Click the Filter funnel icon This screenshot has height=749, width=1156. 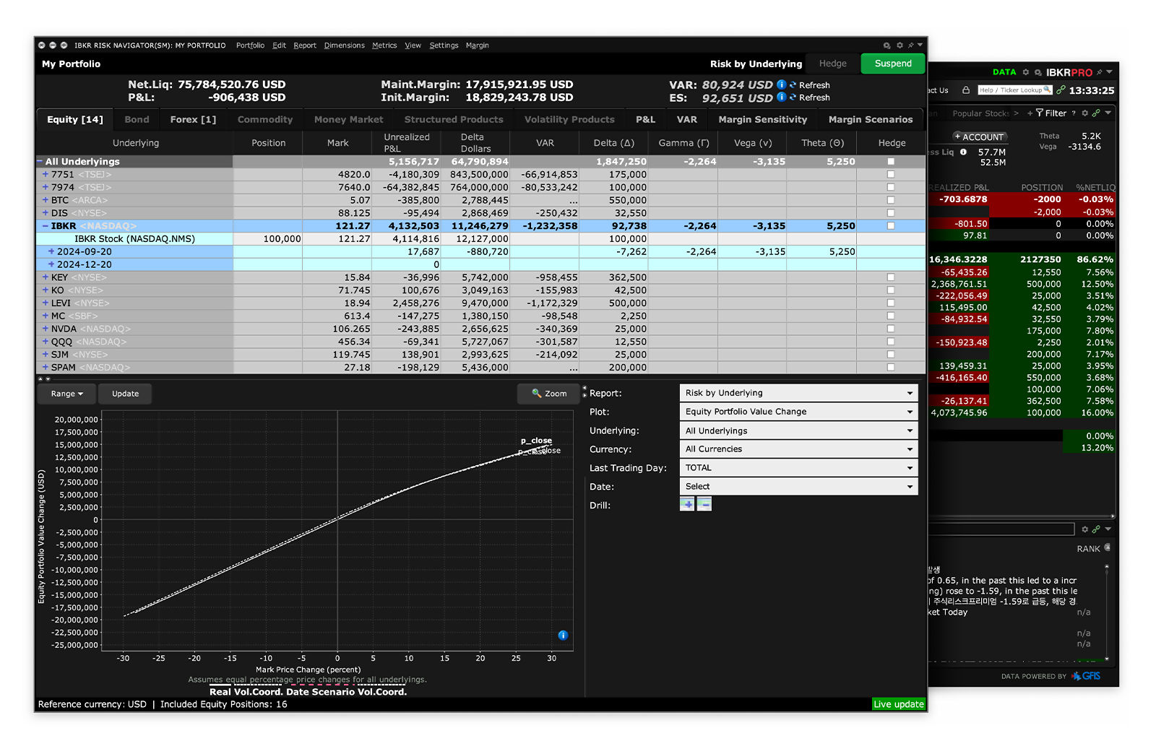coord(1040,113)
